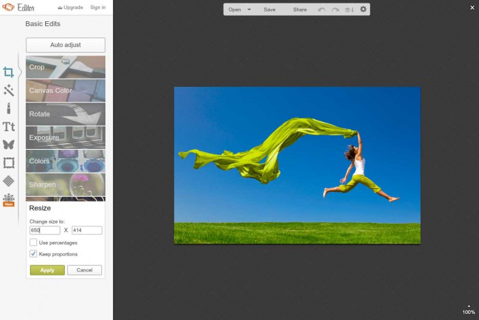This screenshot has height=320, width=479.
Task: Open the Frames tab icon
Action: (8, 163)
